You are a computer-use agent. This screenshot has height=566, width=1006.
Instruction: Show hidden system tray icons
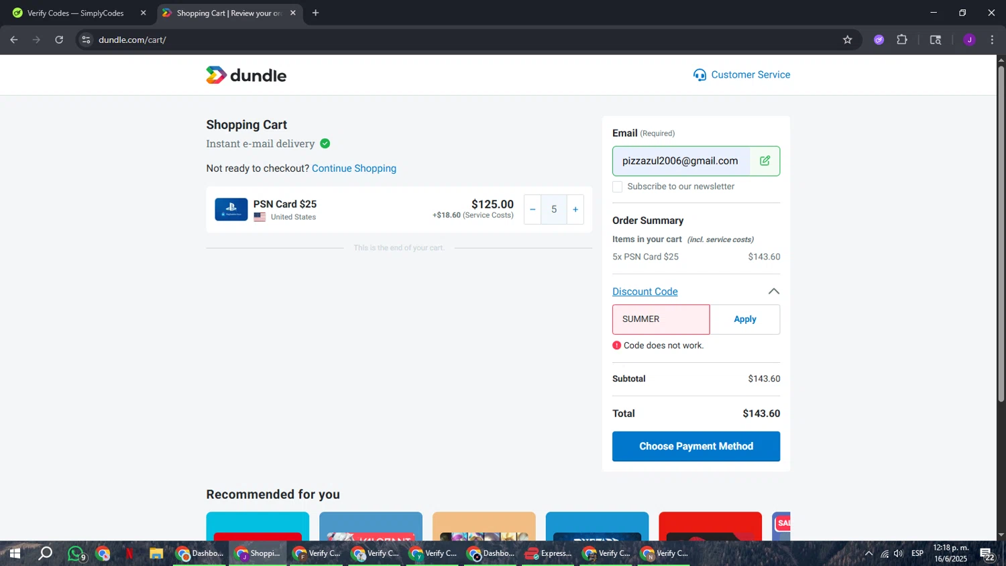[869, 554]
